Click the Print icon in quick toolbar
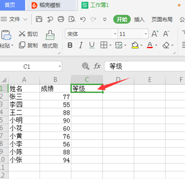Viewport: 185px width, 179px height. click(x=61, y=19)
